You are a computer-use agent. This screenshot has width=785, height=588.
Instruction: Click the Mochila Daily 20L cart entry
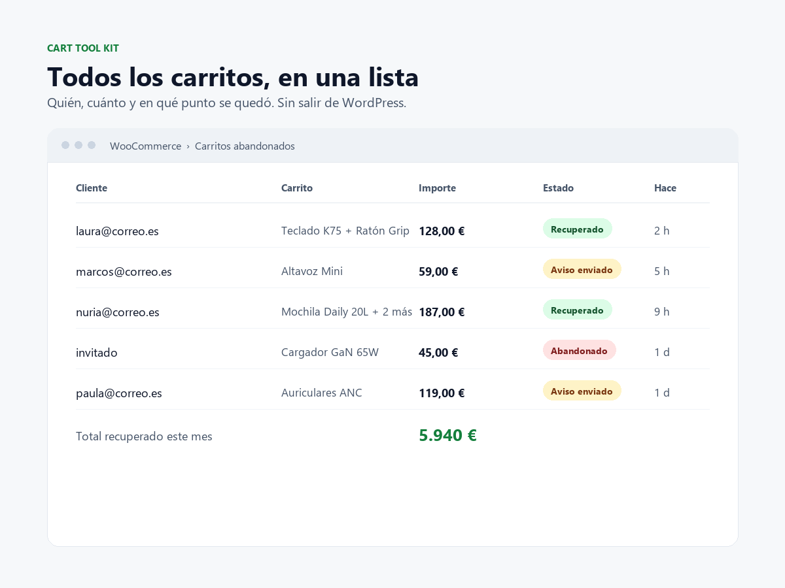[x=347, y=312]
